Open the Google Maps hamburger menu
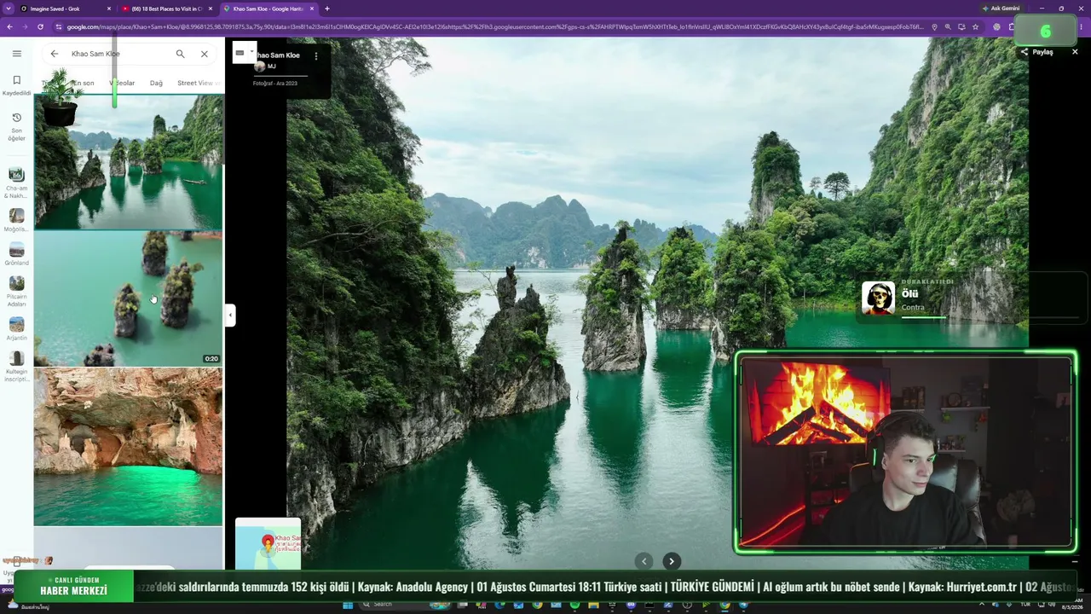The height and width of the screenshot is (614, 1091). (16, 54)
